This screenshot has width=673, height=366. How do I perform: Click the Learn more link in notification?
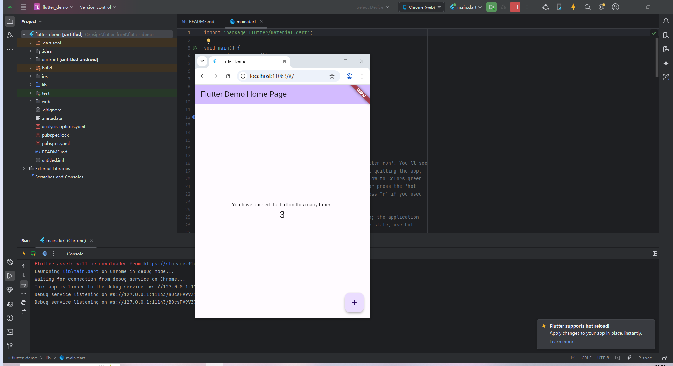coord(561,342)
